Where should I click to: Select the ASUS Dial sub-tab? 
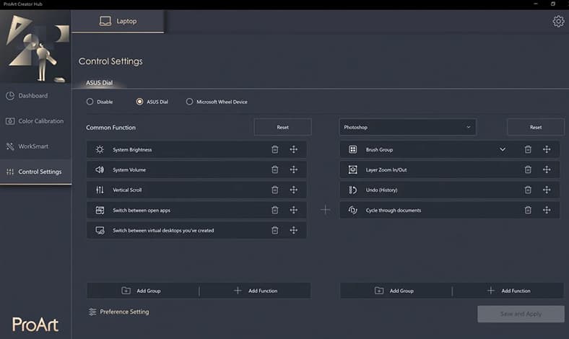[99, 83]
